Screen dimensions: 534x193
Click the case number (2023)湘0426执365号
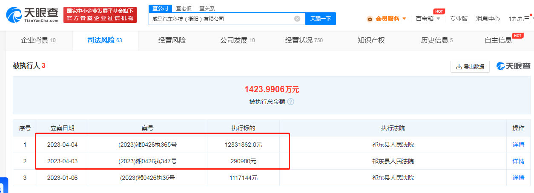pos(147,145)
